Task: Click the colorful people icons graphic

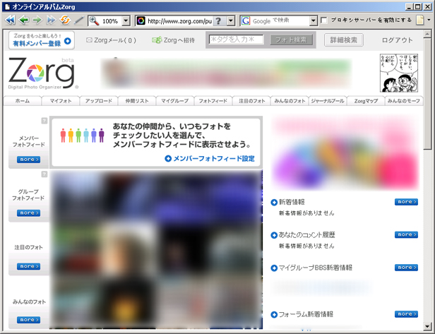Action: (83, 136)
